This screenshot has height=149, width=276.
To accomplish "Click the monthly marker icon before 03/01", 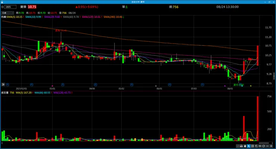I will click(x=31, y=85).
